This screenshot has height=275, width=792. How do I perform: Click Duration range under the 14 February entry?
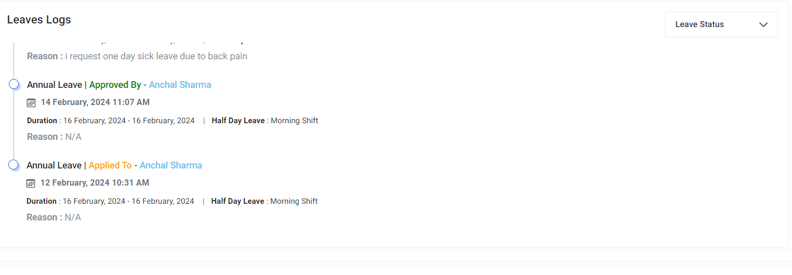(111, 121)
